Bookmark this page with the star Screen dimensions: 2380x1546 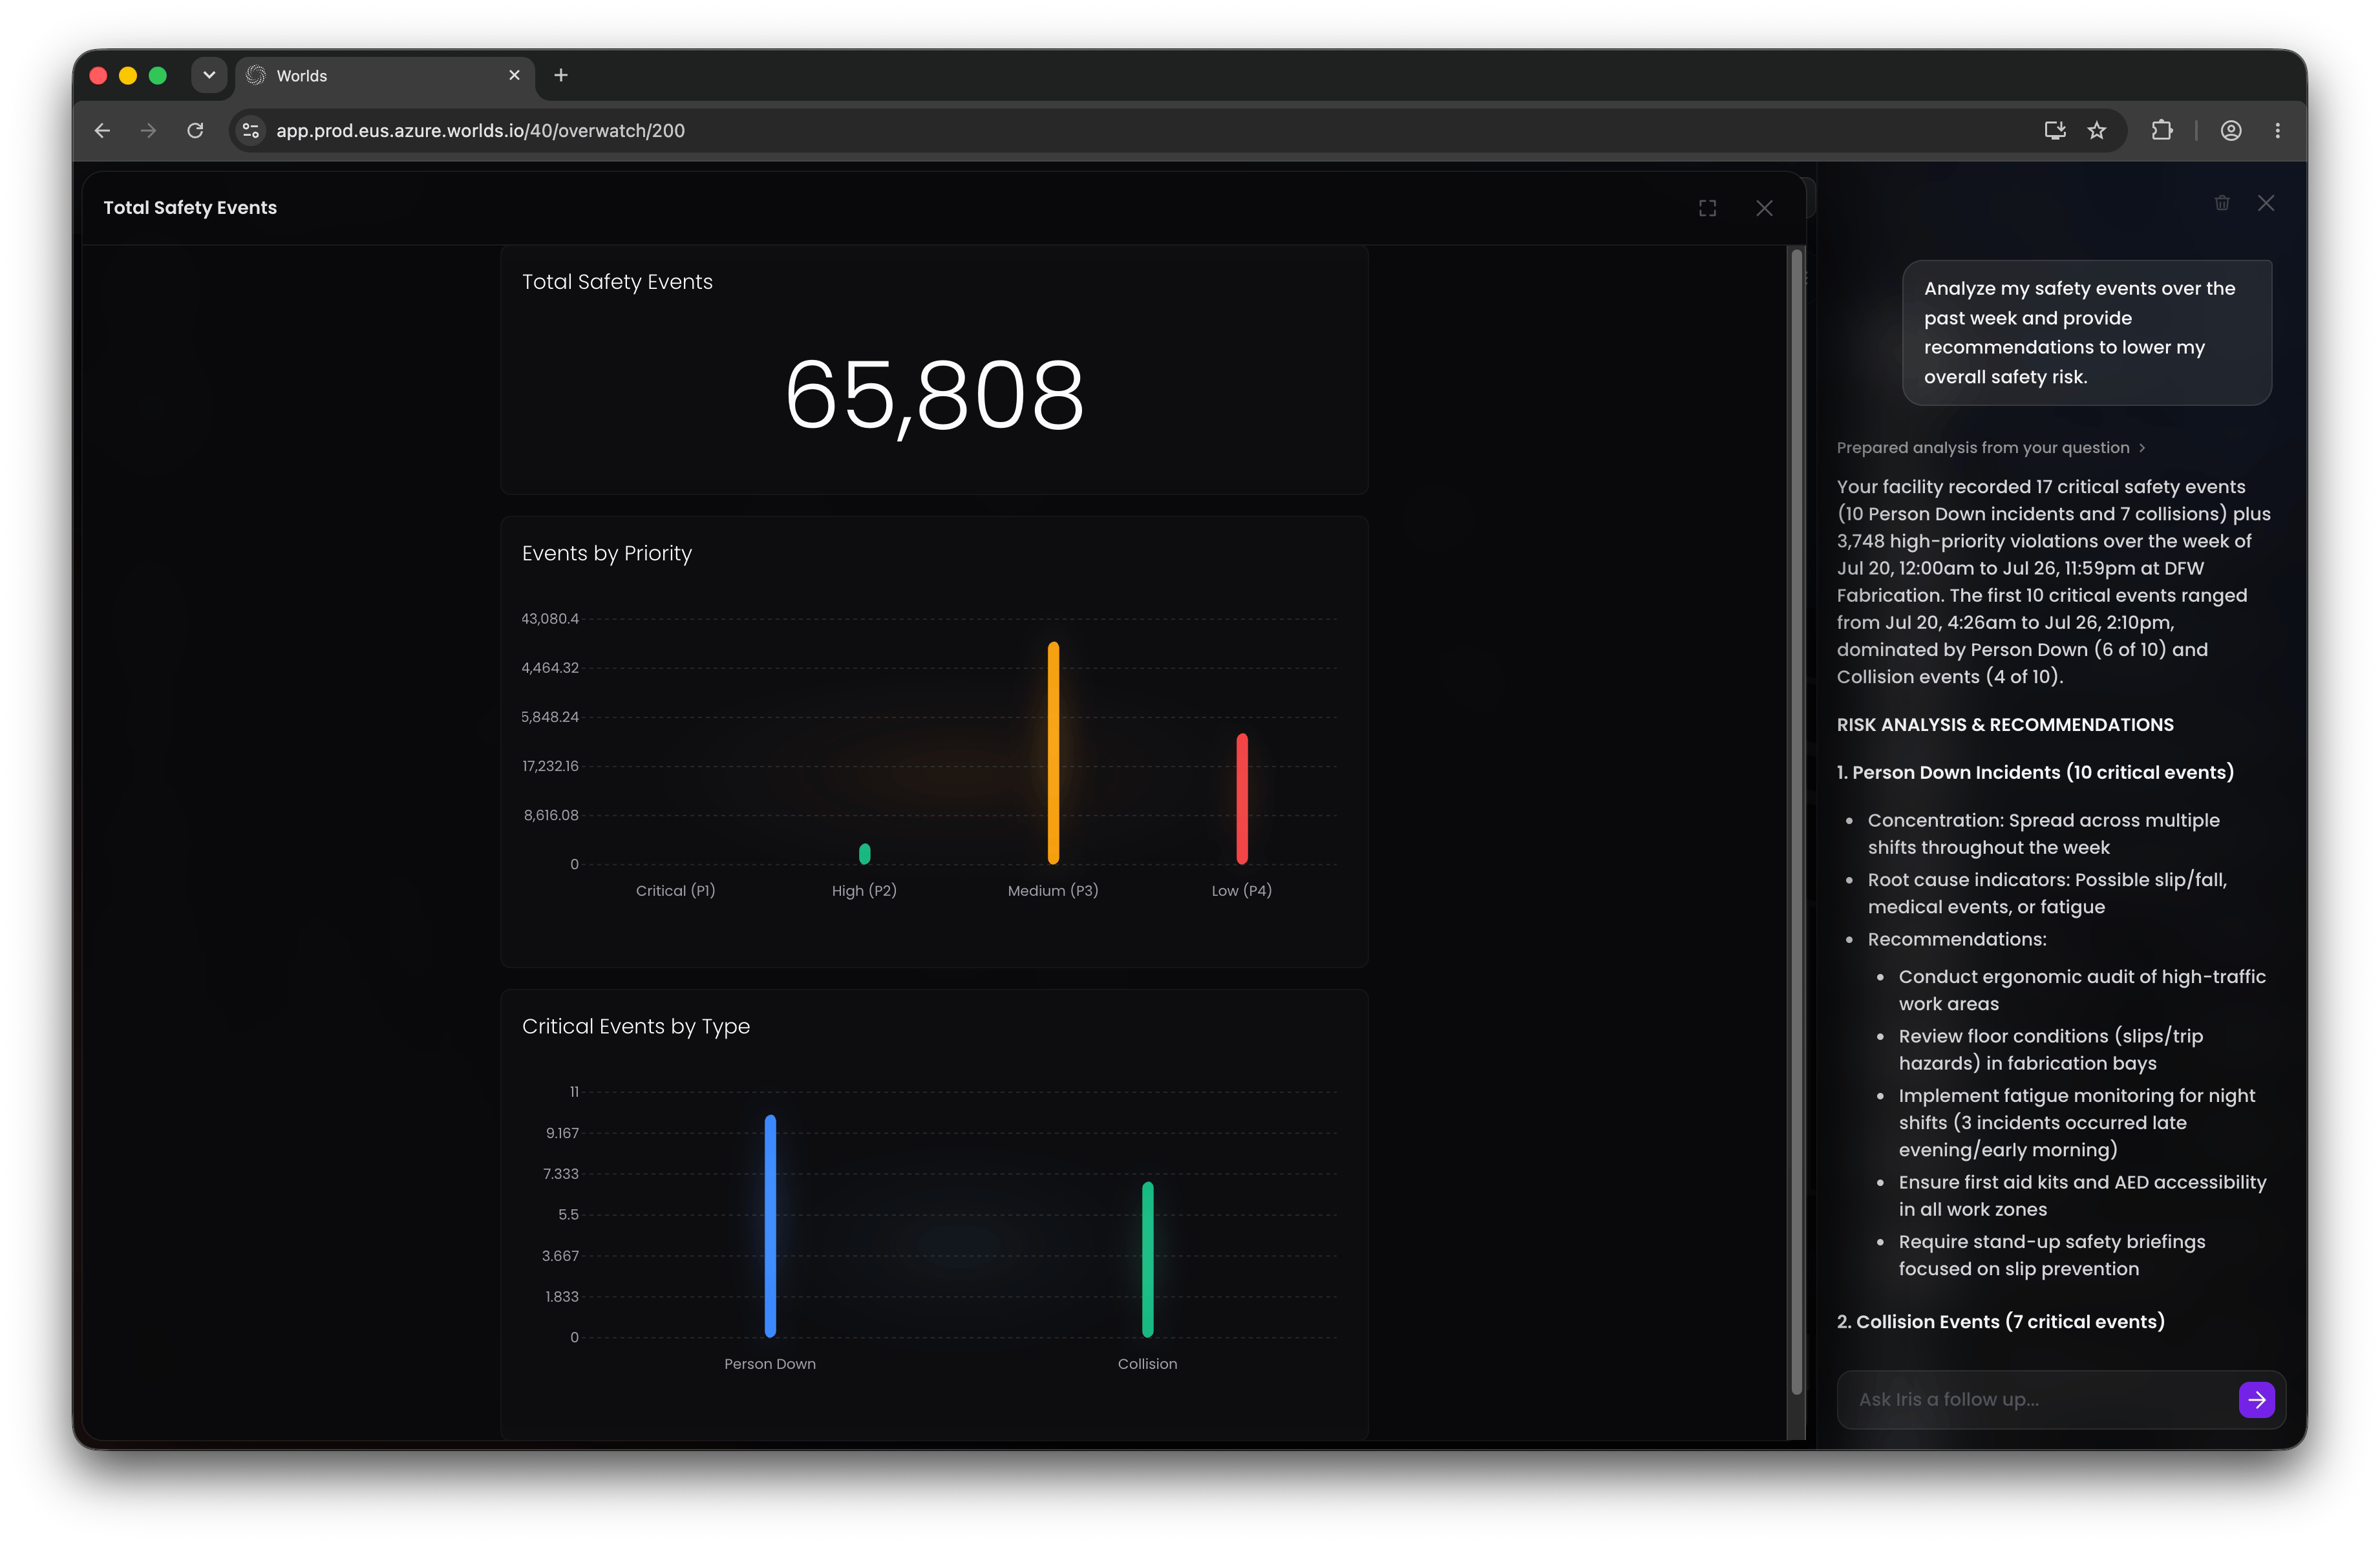pos(2097,130)
